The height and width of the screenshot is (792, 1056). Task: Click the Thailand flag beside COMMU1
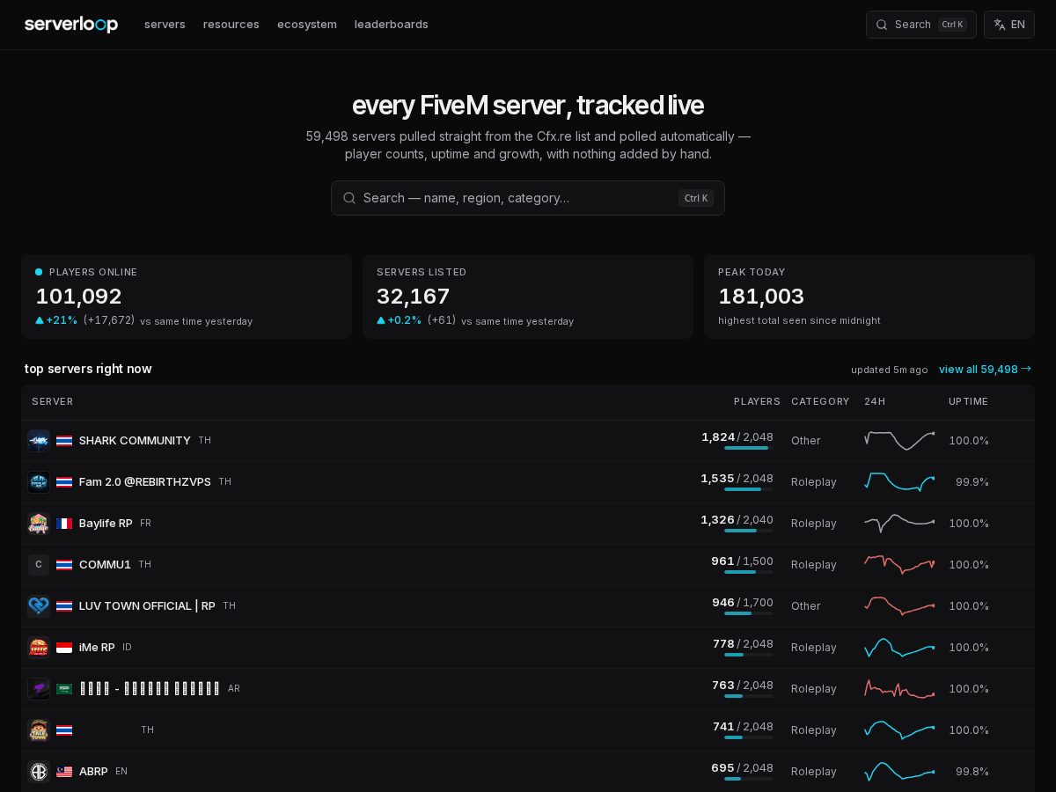(64, 565)
